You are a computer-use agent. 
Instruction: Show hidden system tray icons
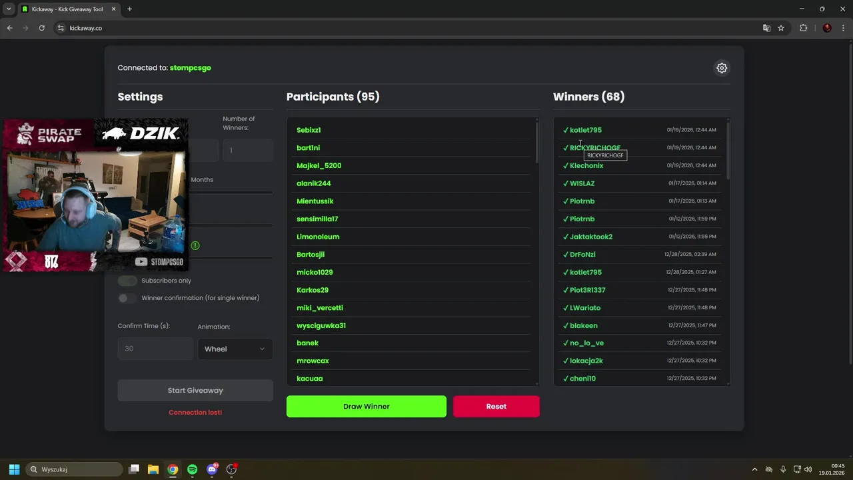point(754,469)
